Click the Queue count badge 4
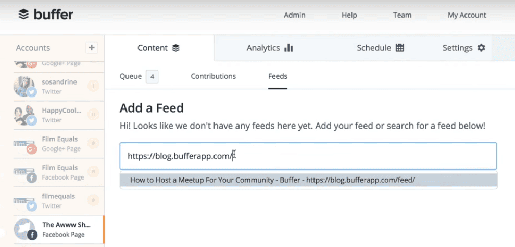Viewport: 515px width, 247px height. coord(152,77)
